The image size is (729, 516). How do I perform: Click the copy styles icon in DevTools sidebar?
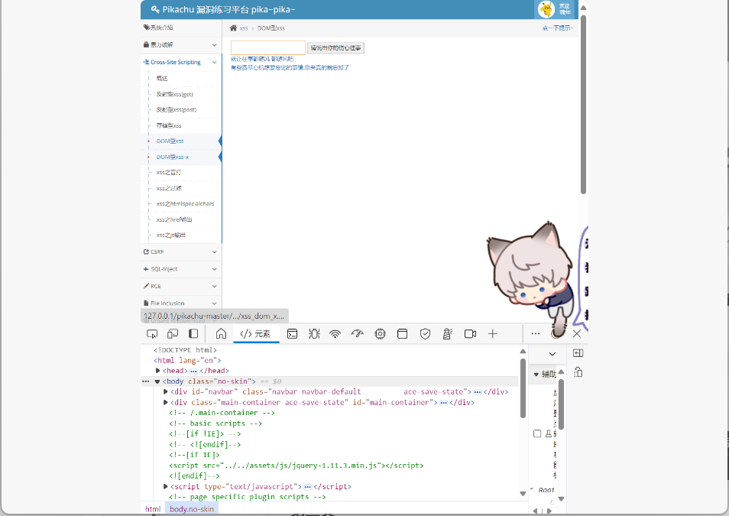pyautogui.click(x=578, y=372)
